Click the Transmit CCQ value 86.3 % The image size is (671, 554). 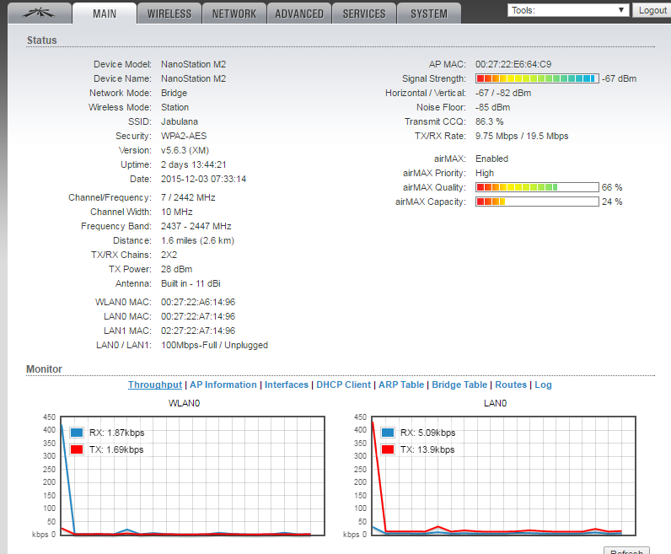[489, 121]
